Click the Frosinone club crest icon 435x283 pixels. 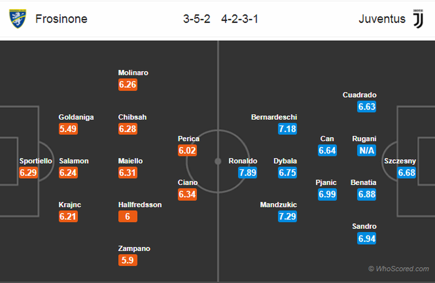pos(18,19)
